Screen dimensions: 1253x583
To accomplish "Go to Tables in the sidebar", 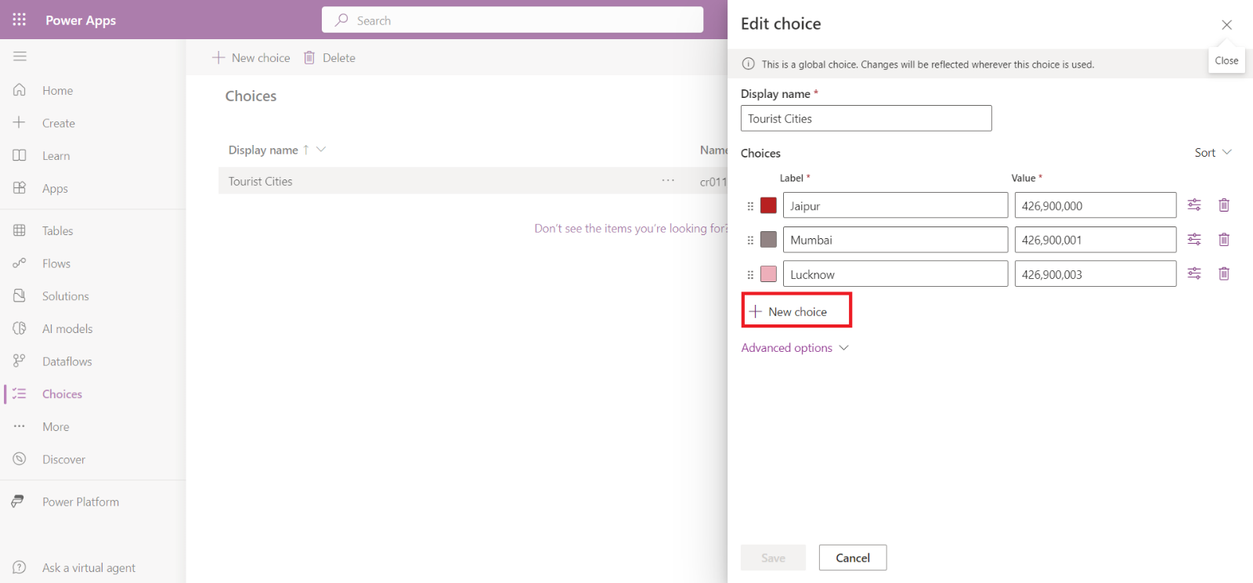I will 57,231.
